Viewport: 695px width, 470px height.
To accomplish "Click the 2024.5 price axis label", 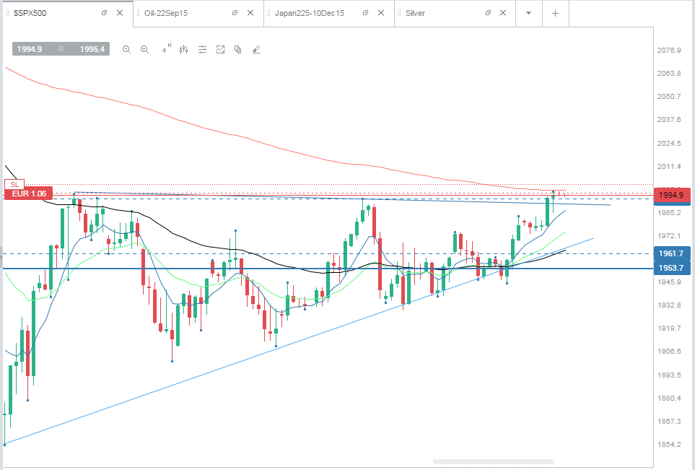I will click(x=669, y=143).
